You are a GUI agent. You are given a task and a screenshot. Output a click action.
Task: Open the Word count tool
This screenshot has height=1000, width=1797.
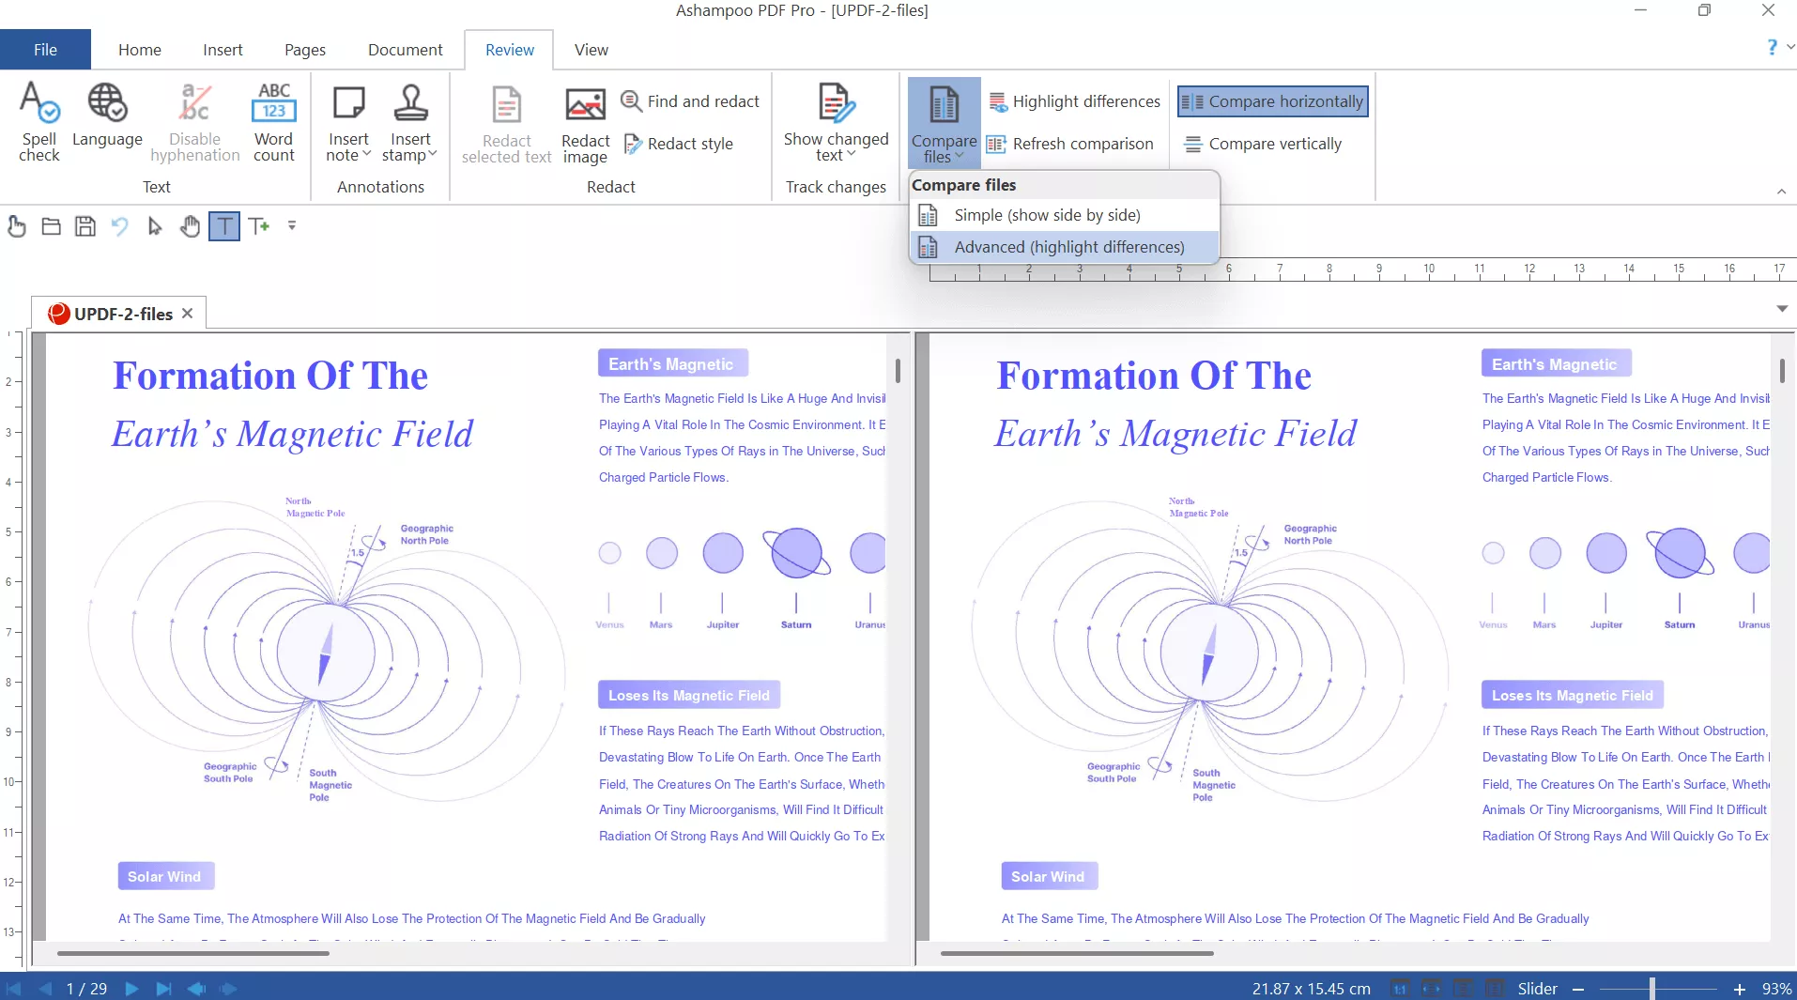pyautogui.click(x=273, y=121)
